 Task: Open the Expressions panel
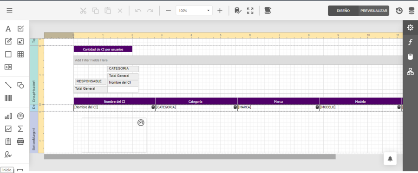[410, 42]
